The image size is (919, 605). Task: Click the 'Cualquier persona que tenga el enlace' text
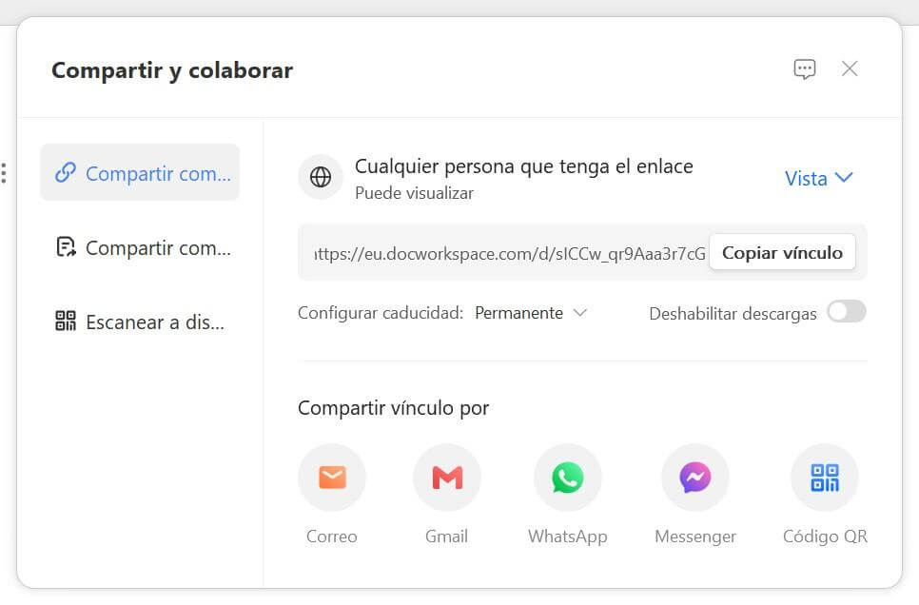[x=524, y=166]
